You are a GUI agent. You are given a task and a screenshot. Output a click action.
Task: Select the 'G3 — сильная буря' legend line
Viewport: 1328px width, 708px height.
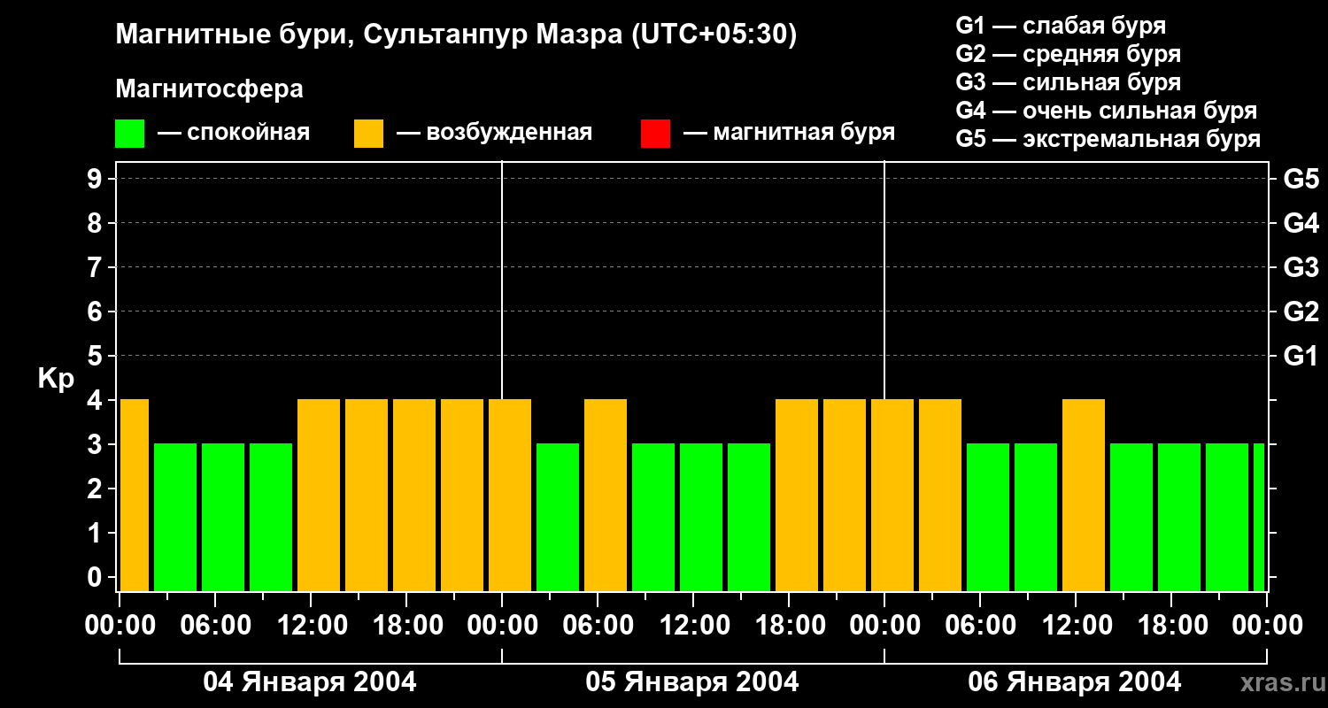(1068, 82)
